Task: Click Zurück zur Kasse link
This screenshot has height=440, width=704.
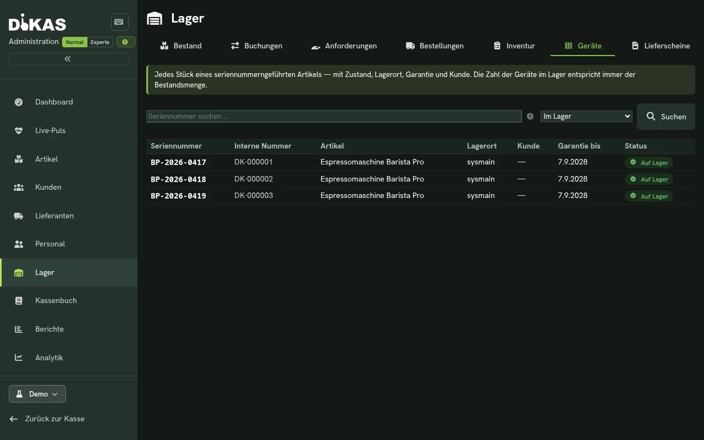Action: tap(47, 419)
